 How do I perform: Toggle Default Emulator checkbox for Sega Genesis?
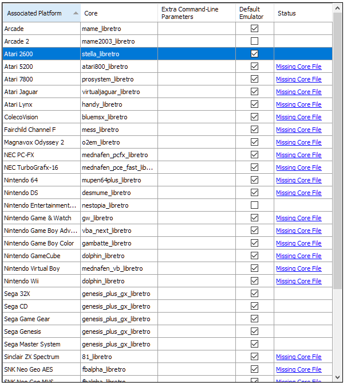coord(254,332)
